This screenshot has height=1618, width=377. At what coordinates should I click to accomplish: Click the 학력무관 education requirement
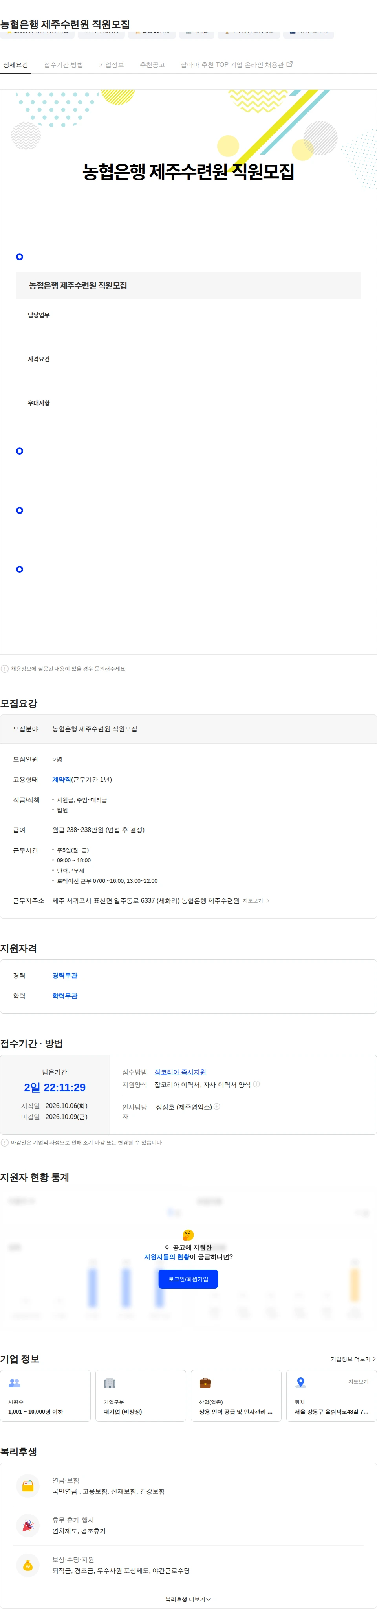[x=65, y=996]
